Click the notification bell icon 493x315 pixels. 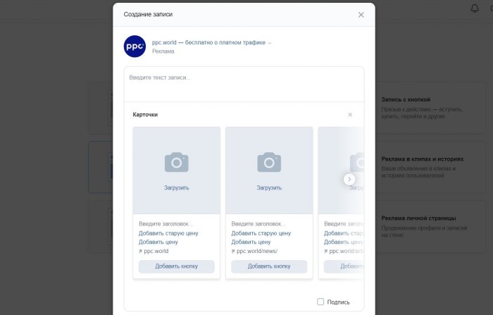474,8
